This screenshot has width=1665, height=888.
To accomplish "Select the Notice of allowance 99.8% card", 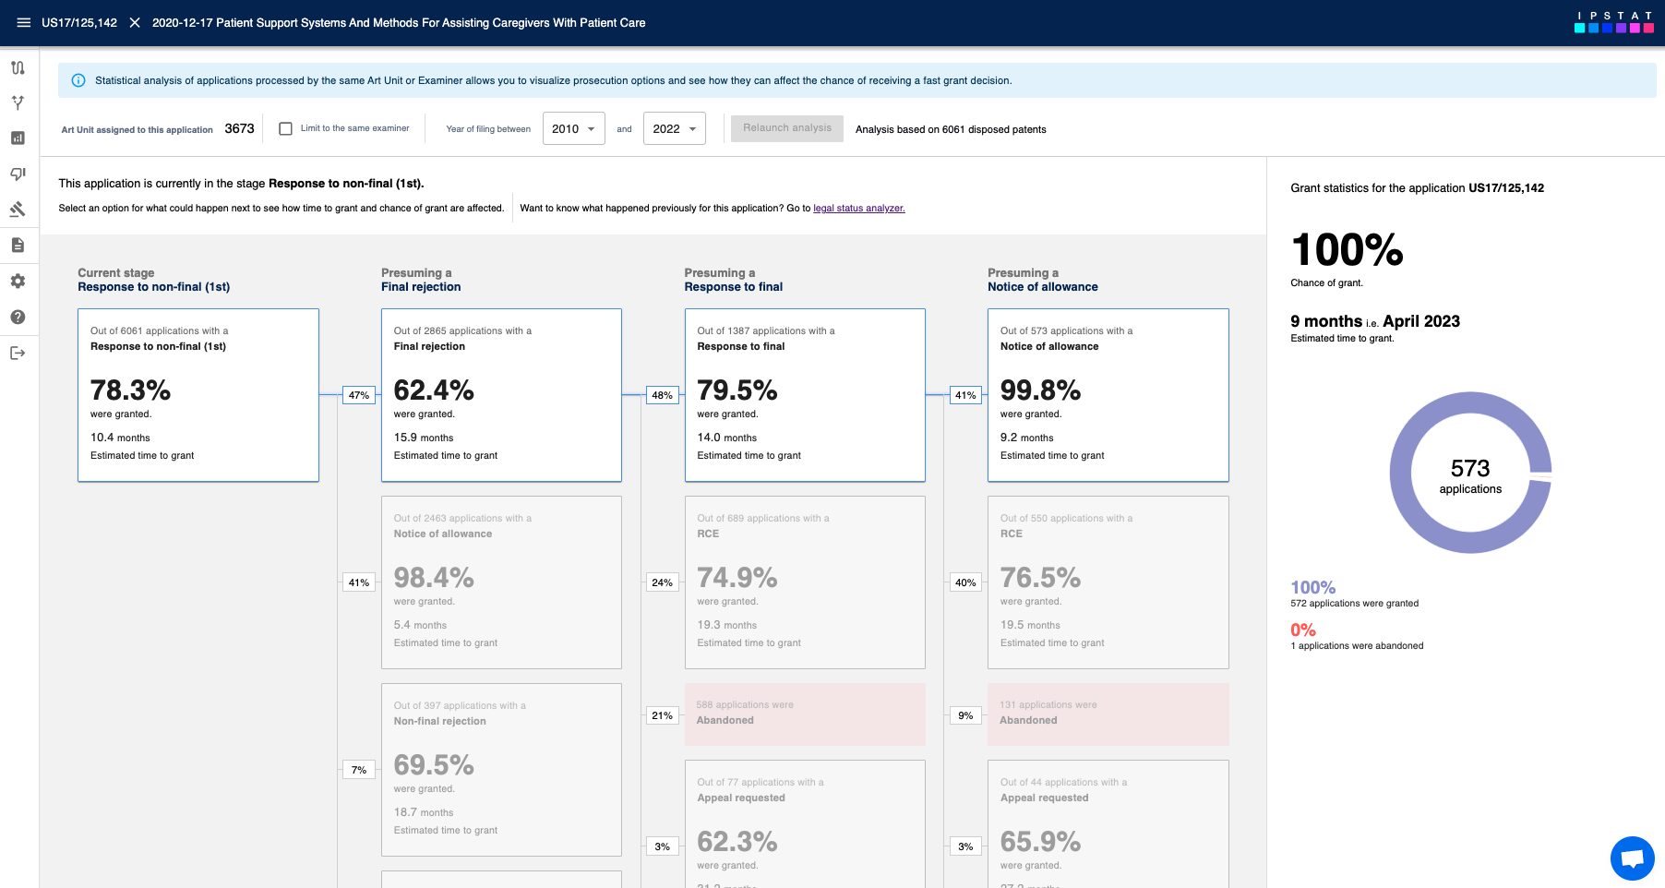I will pyautogui.click(x=1108, y=395).
